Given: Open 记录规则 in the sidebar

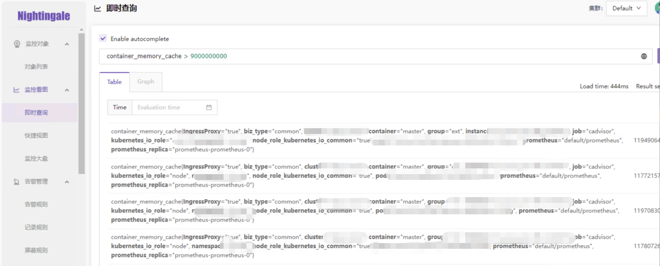Looking at the screenshot, I should point(36,228).
